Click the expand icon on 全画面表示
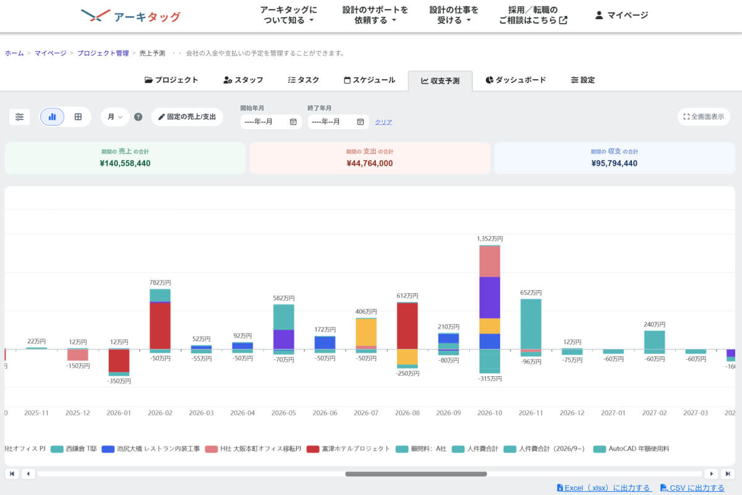Image resolution: width=742 pixels, height=495 pixels. tap(686, 117)
